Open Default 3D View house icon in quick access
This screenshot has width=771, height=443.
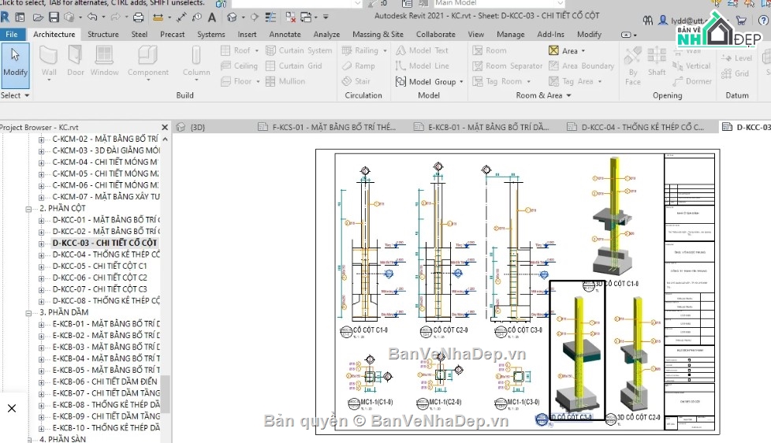point(232,17)
